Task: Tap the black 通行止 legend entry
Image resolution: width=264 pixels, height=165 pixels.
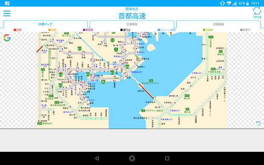Action: click(x=126, y=30)
